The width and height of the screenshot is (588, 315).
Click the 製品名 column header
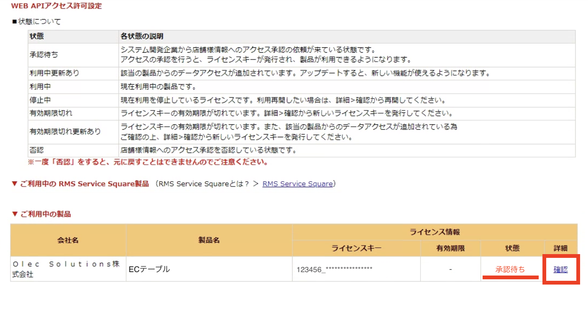tap(209, 240)
